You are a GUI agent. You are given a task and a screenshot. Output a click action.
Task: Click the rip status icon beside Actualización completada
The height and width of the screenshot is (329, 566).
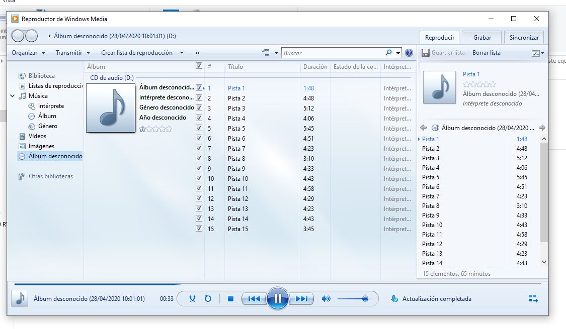[x=394, y=299]
